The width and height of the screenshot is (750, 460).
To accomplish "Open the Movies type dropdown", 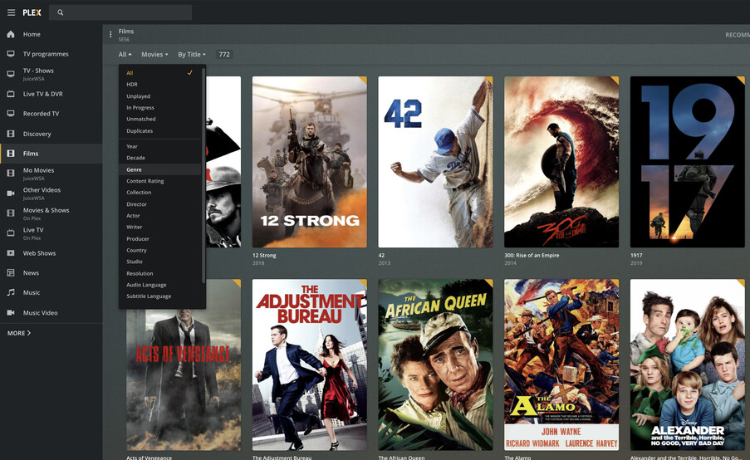I will point(154,55).
